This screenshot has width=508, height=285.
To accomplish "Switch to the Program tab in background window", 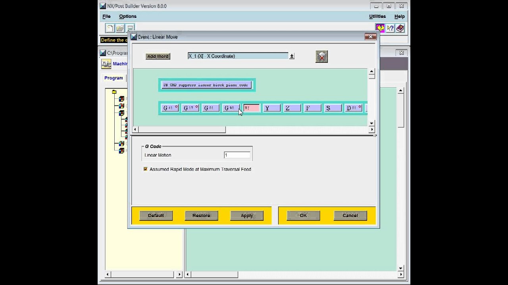I will pyautogui.click(x=114, y=78).
